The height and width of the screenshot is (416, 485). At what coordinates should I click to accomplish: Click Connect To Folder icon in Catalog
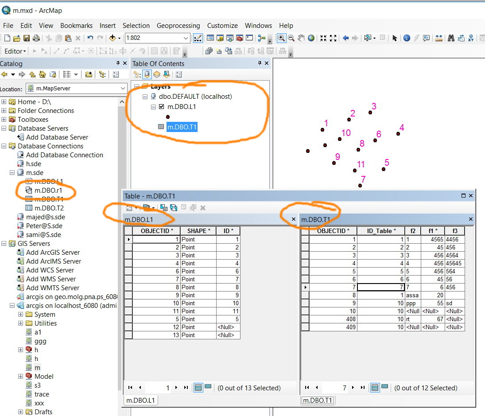click(89, 74)
